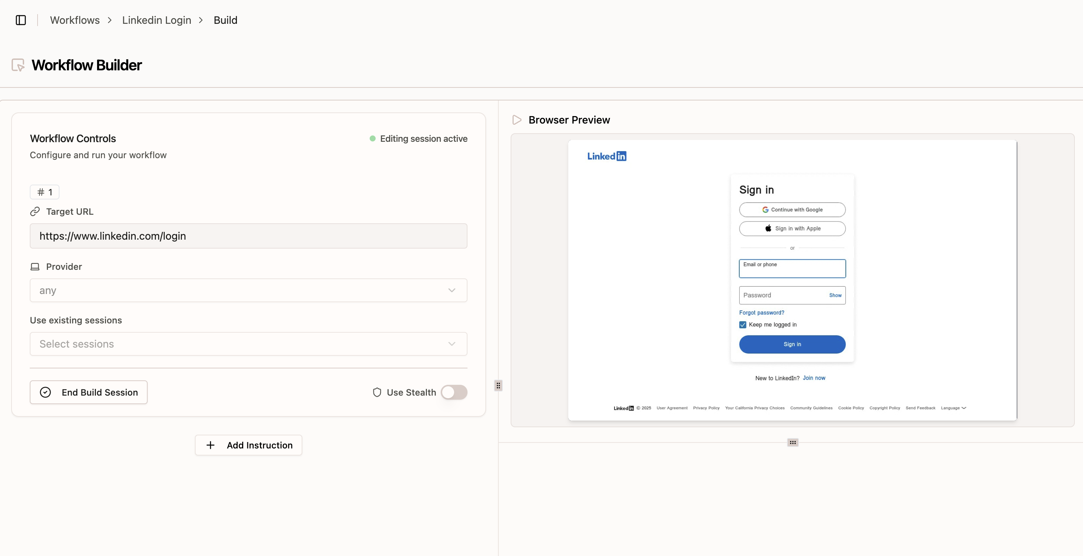This screenshot has height=556, width=1083.
Task: Click the LinkedIn logo in preview
Action: [x=606, y=156]
